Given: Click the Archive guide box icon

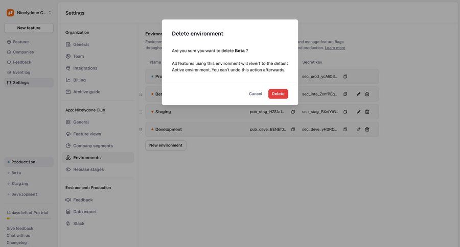Looking at the screenshot, I should tap(68, 92).
